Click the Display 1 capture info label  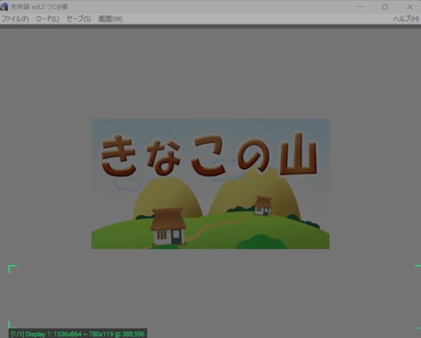(x=78, y=334)
